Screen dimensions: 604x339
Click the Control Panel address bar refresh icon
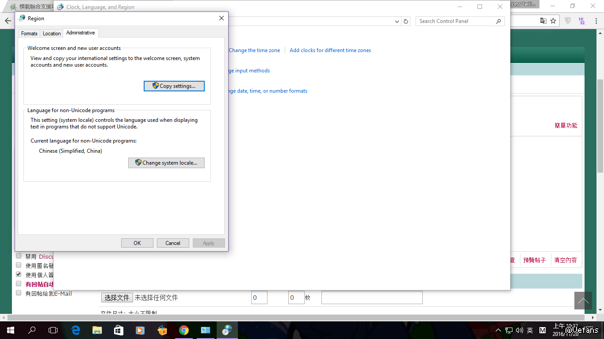(406, 21)
